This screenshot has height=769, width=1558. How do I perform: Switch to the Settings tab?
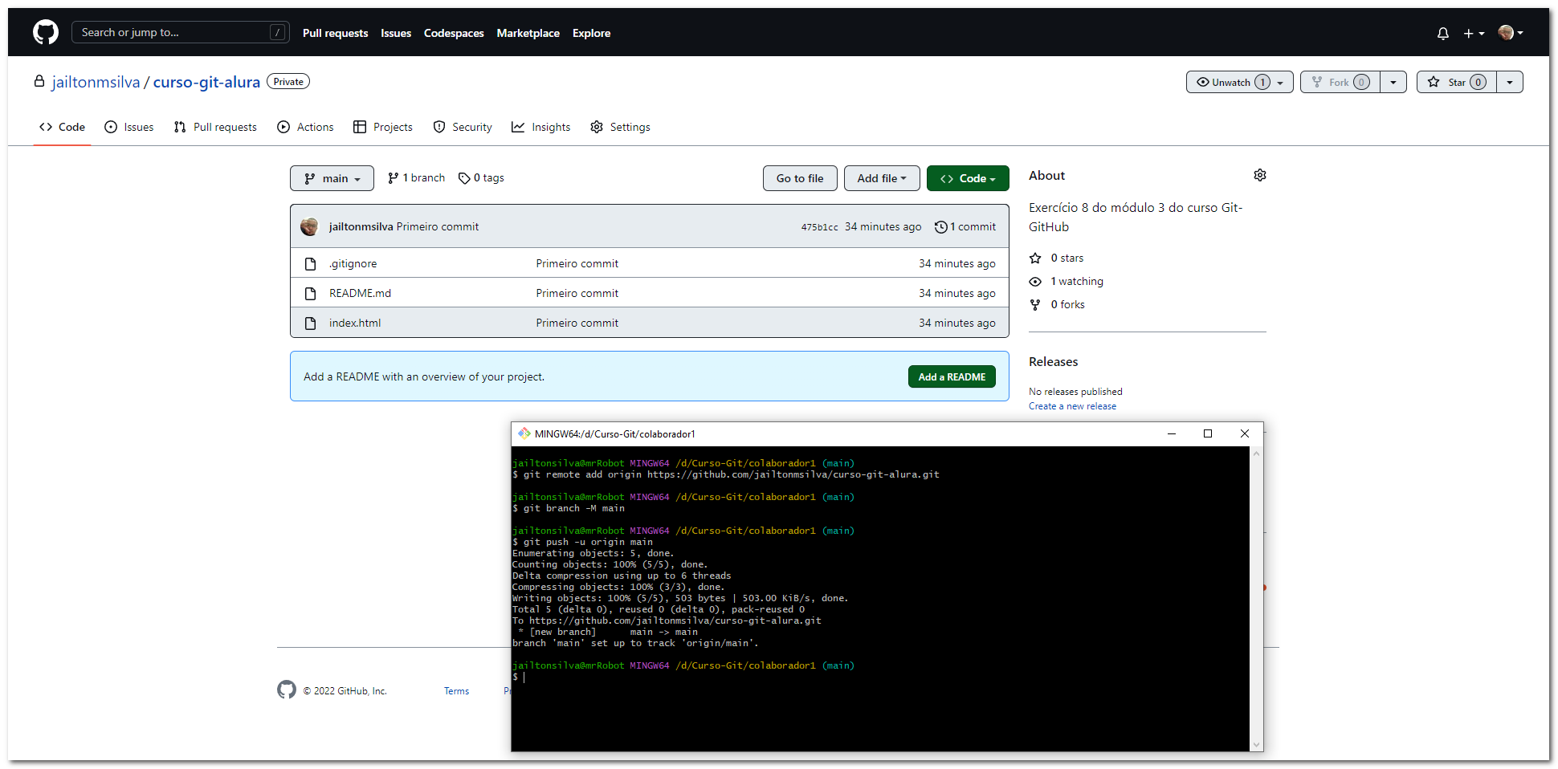620,127
